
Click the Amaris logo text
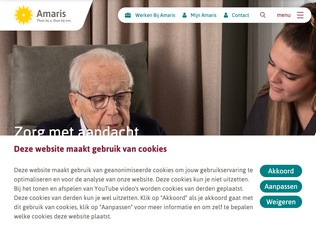pos(51,14)
